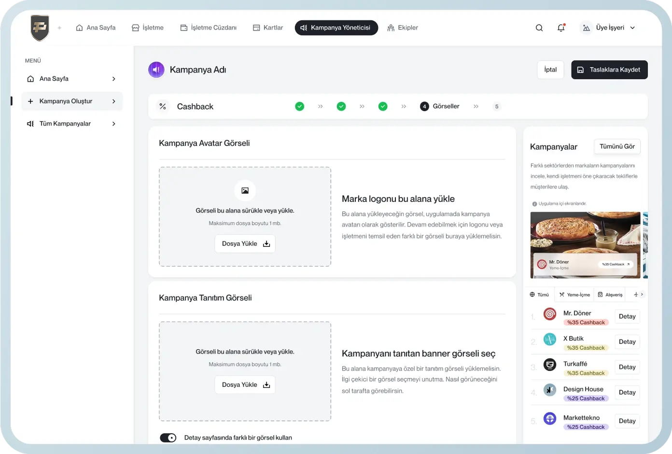This screenshot has height=454, width=672.
Task: Click the image placeholder icon in avatar upload
Action: click(x=245, y=191)
